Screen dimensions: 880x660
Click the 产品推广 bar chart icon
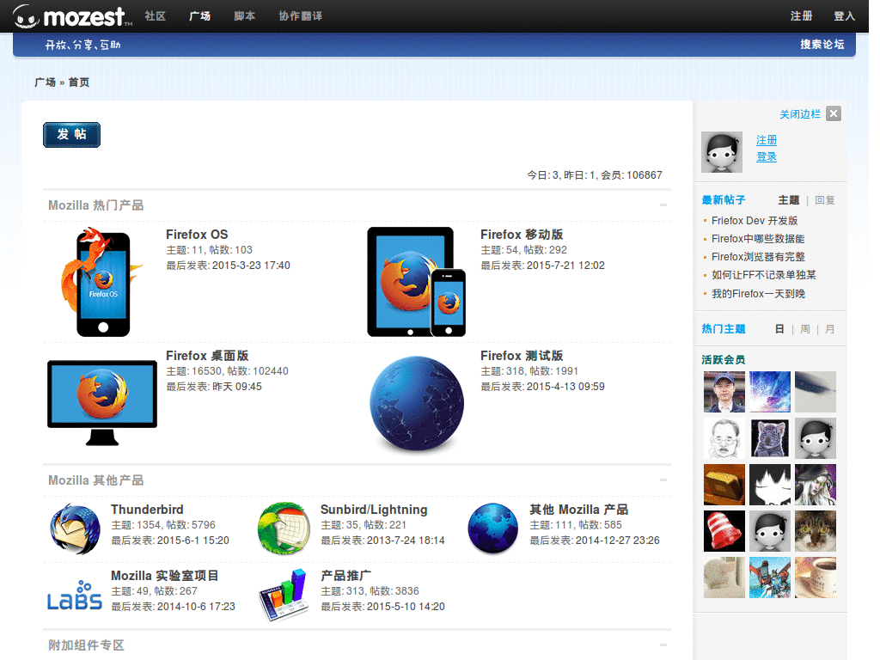tap(284, 595)
